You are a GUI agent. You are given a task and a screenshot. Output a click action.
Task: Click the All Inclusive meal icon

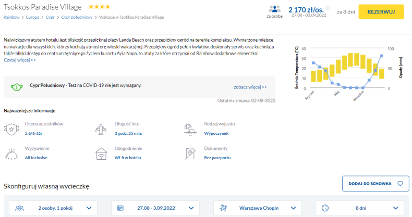click(x=11, y=154)
